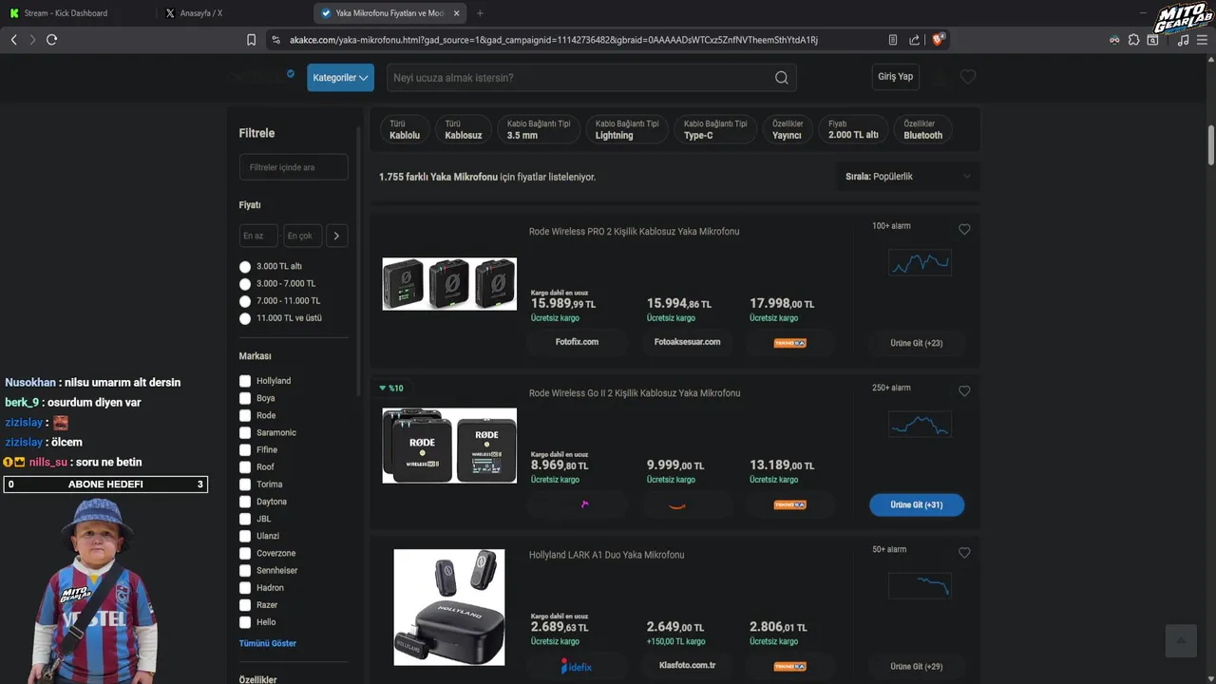The height and width of the screenshot is (684, 1216).
Task: Check the Rode brand checkbox
Action: click(245, 415)
